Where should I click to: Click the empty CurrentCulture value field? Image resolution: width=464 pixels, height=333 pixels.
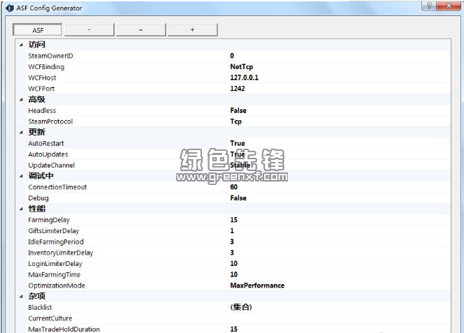tap(339, 318)
